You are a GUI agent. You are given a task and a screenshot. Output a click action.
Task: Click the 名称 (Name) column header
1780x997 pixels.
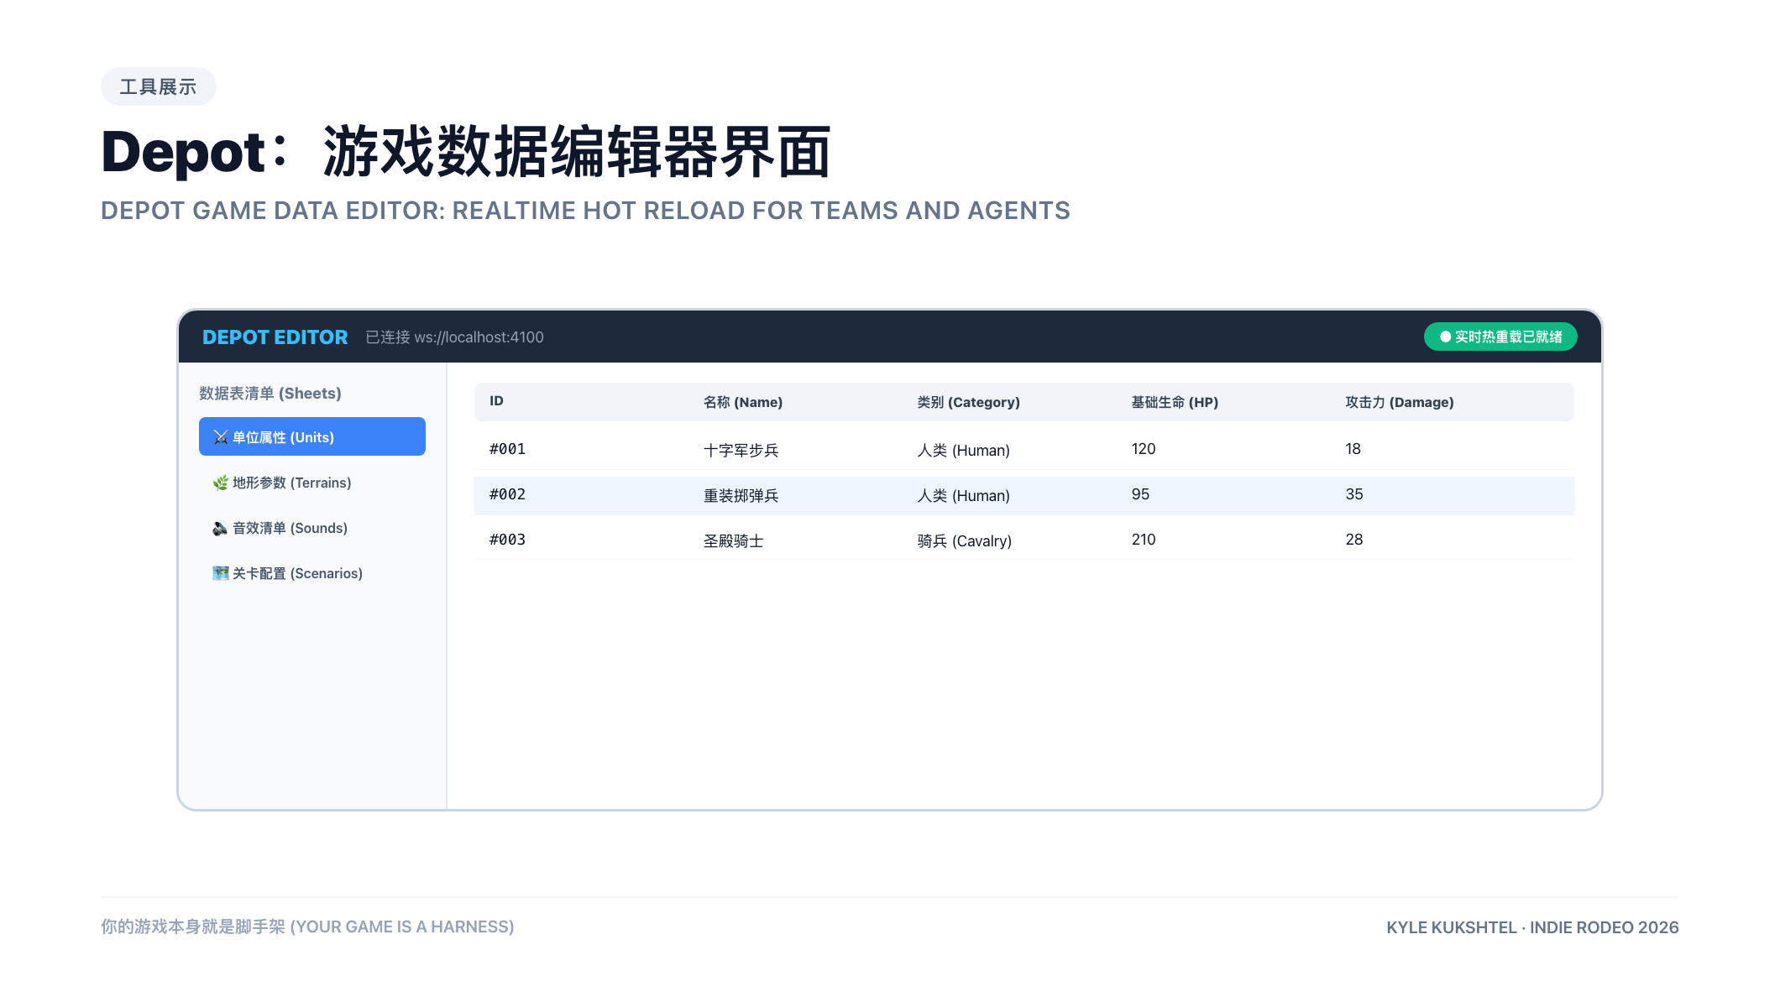tap(743, 402)
